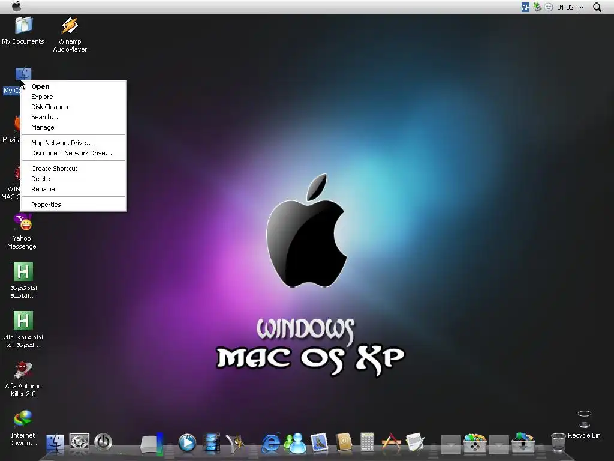The height and width of the screenshot is (461, 614).
Task: Launch Internet Explorer from the dock
Action: tap(271, 443)
